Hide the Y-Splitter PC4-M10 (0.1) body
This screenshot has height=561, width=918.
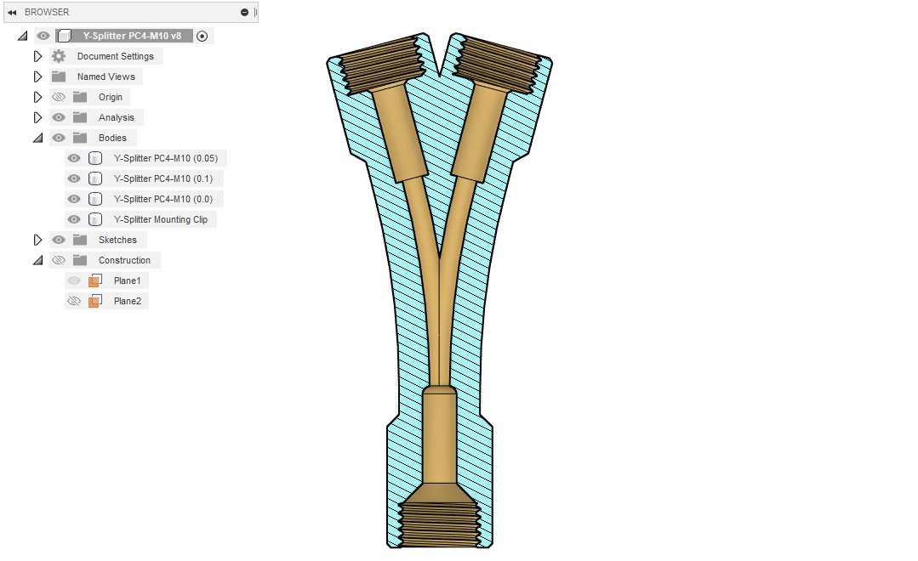pos(74,178)
